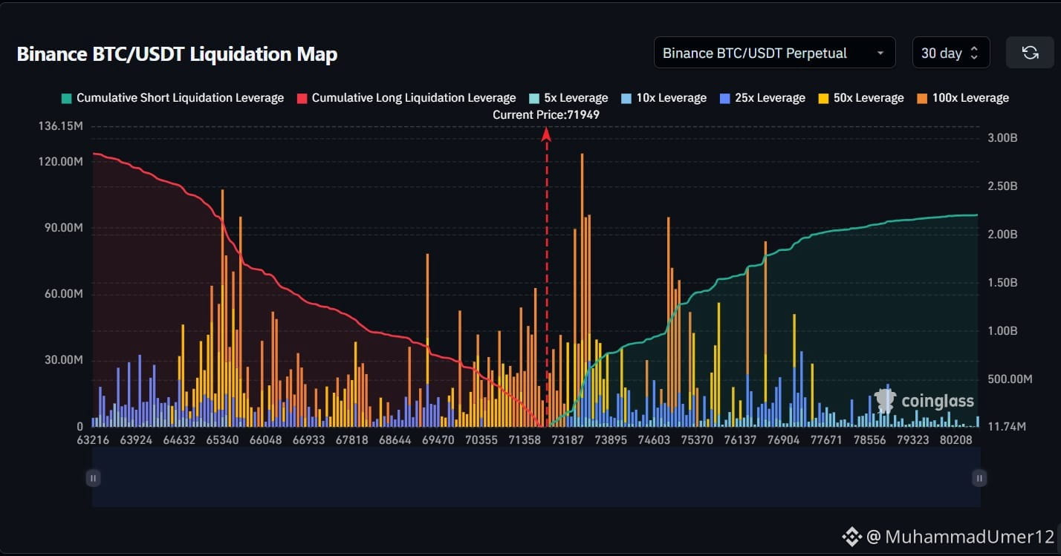
Task: Click the red Cumulative Long Liquidation color swatch
Action: (x=302, y=98)
